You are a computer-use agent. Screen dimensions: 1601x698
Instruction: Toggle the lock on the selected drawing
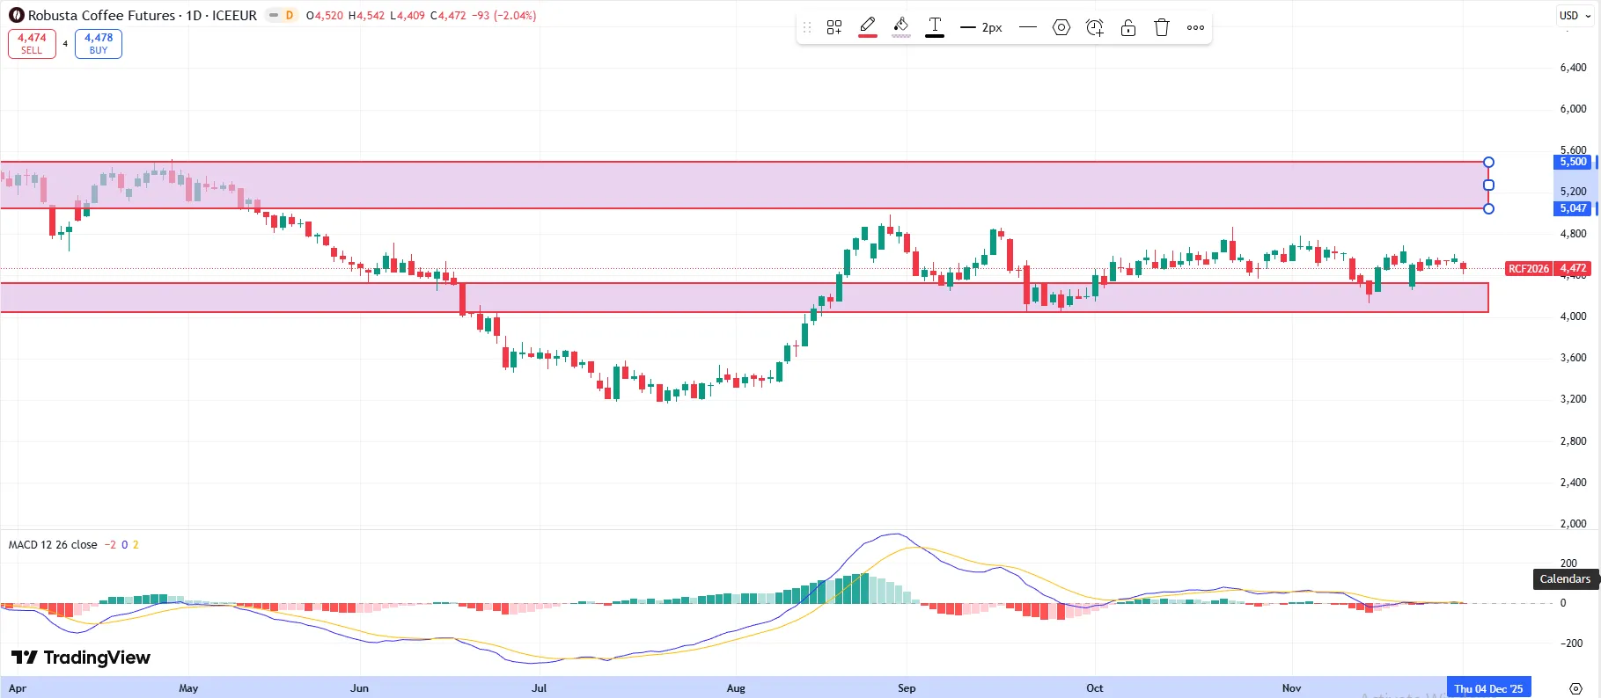pyautogui.click(x=1127, y=27)
